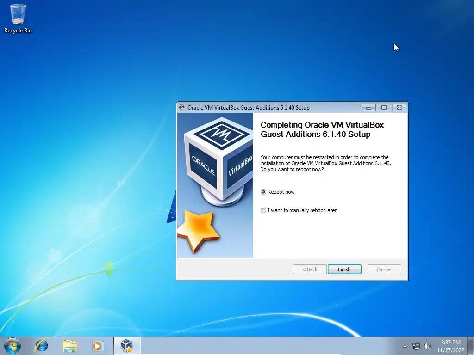
Task: Close the Guest Additions Setup window
Action: 399,107
